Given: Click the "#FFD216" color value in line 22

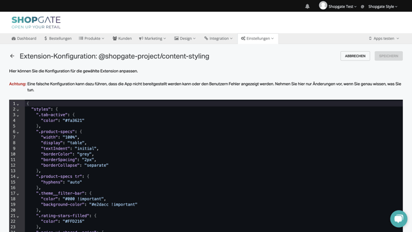Looking at the screenshot, I should click(74, 221).
